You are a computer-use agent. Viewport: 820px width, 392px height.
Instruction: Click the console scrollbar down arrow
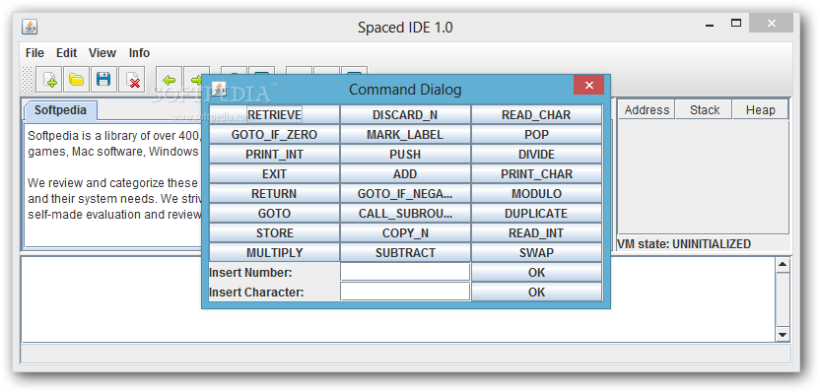pyautogui.click(x=783, y=335)
